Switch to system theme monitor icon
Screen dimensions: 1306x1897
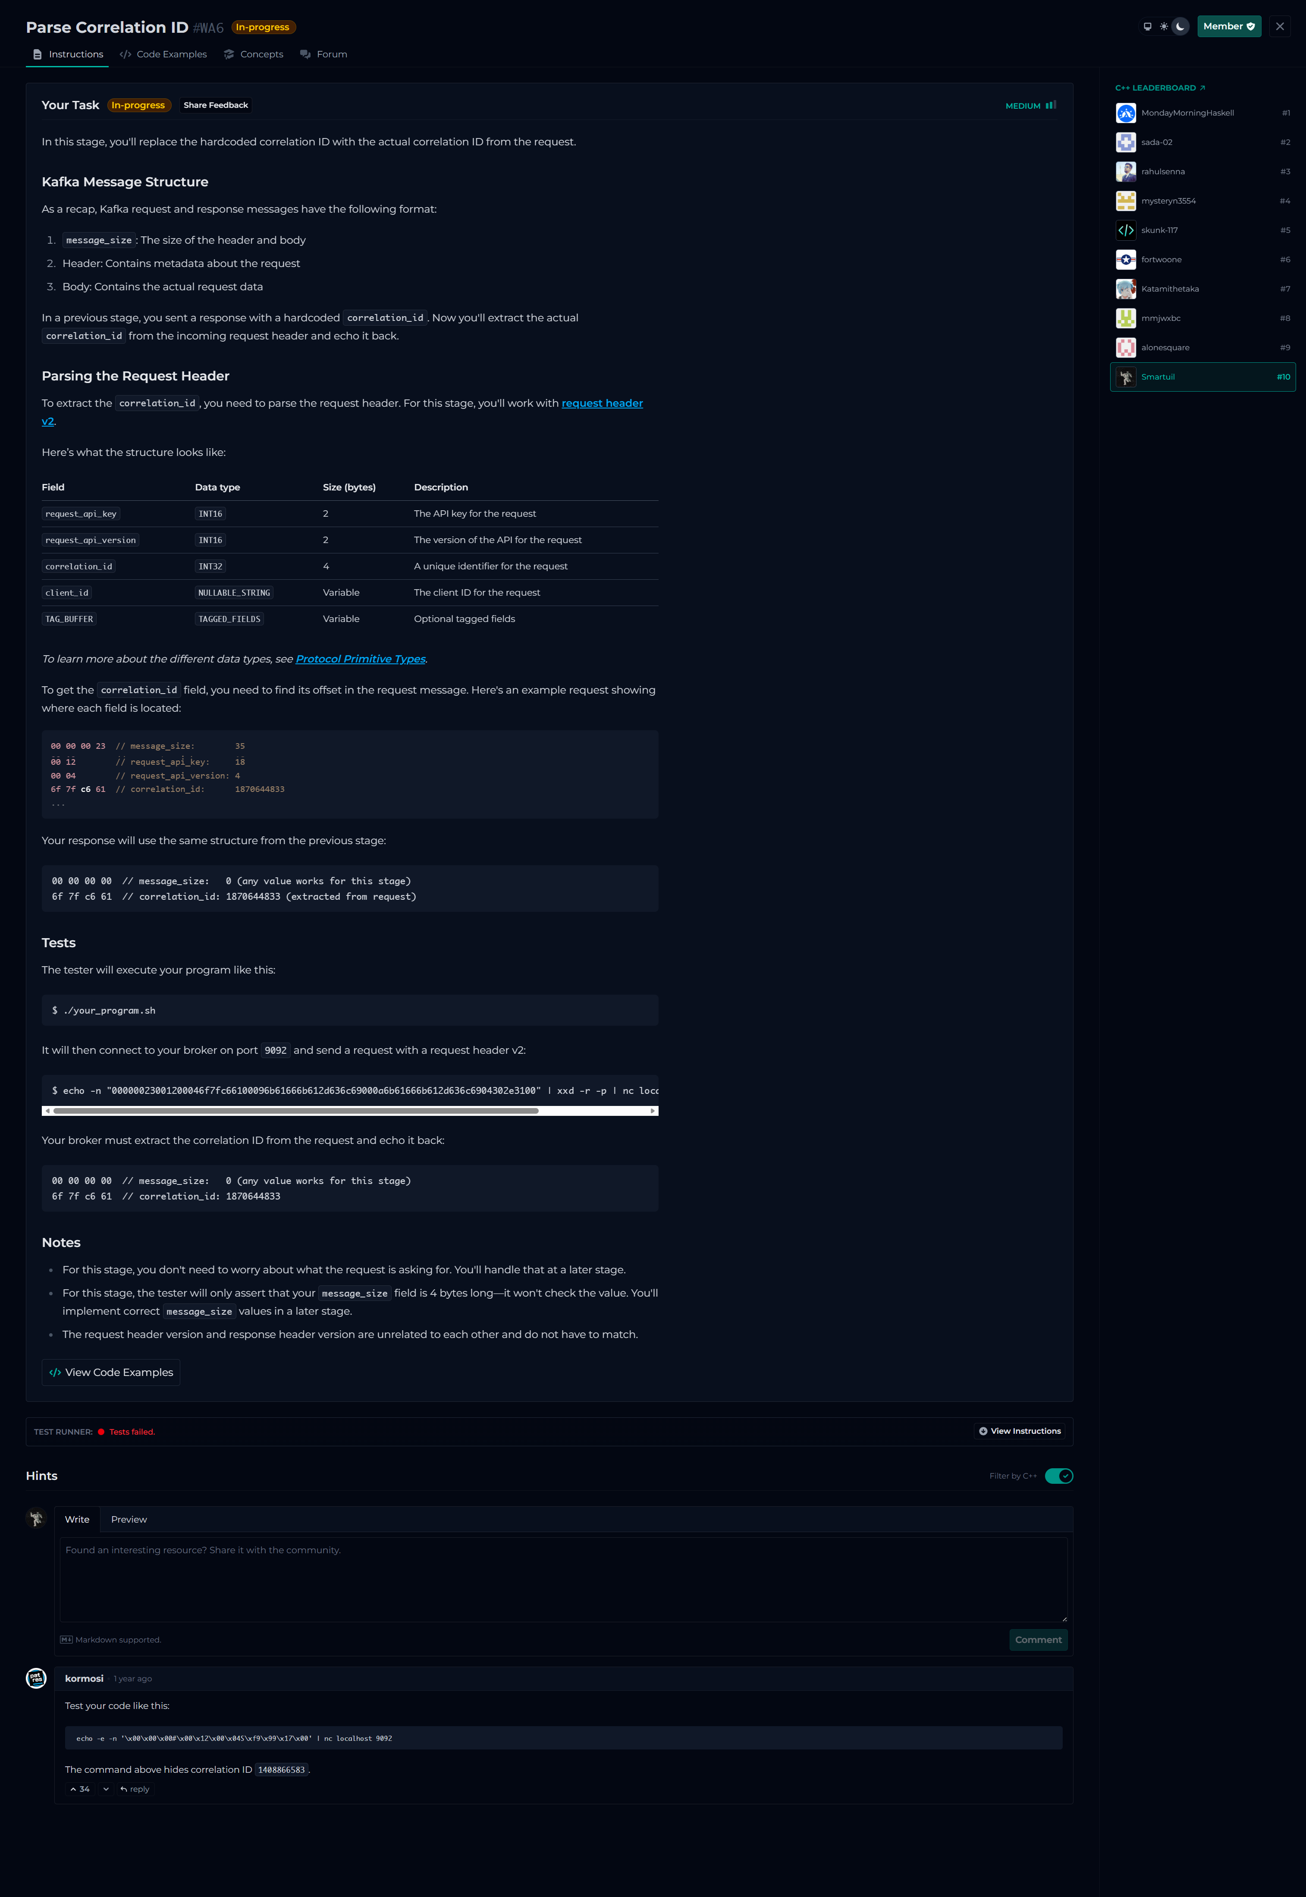tap(1147, 26)
